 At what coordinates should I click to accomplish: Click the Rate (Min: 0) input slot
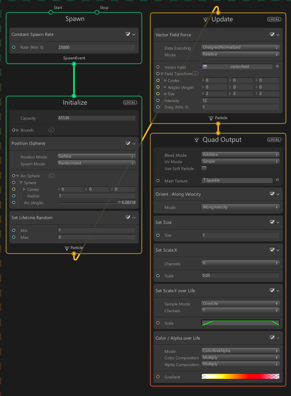point(14,47)
